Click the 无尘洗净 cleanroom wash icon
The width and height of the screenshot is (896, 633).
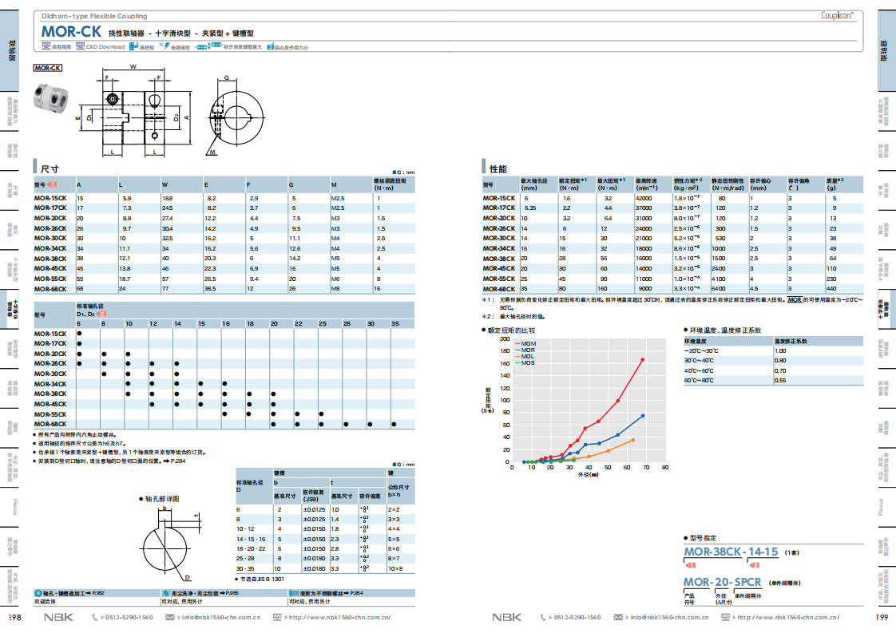pos(166,593)
